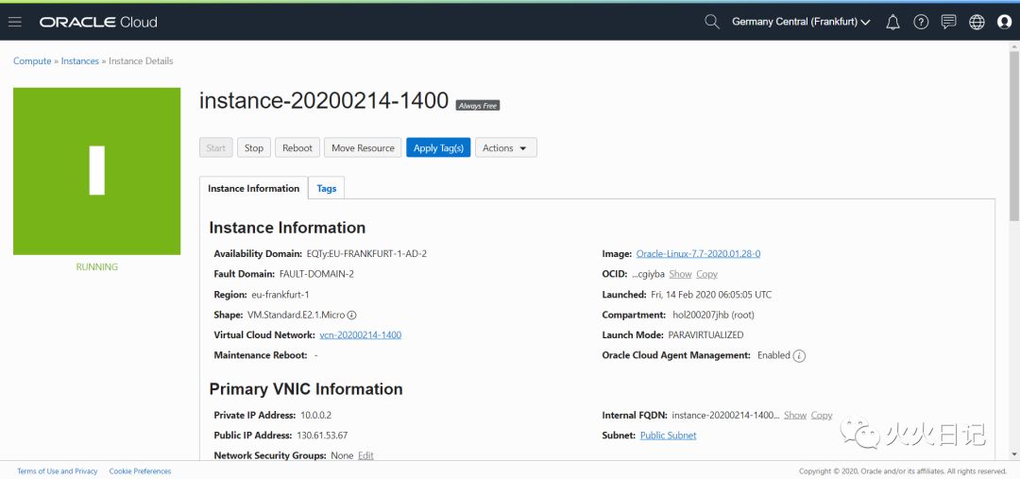Open the vcn-20200214-1400 network link
Viewport: 1020px width, 479px height.
coord(361,335)
